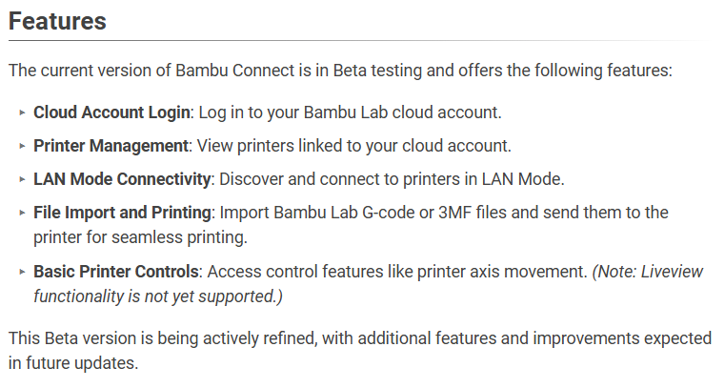Click the text 'View printers linked to your cloud account'
Screen dimensions: 725x388
pyautogui.click(x=354, y=146)
